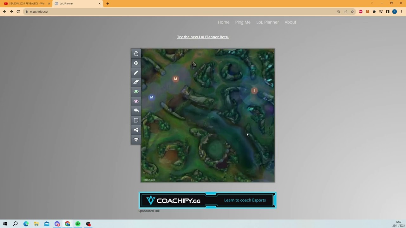The width and height of the screenshot is (406, 228).
Task: Select the sticky note tool
Action: click(136, 120)
